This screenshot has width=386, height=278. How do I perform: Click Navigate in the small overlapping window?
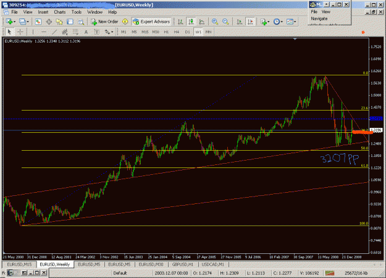pyautogui.click(x=319, y=19)
